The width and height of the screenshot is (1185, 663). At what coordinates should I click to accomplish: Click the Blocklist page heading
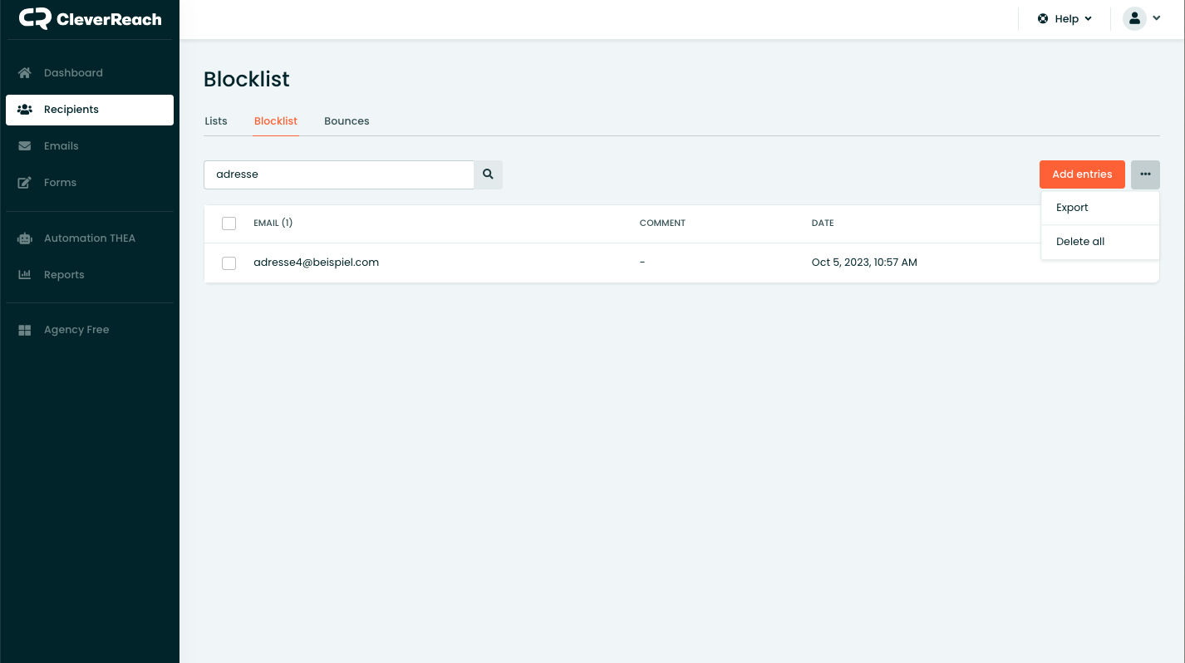click(247, 80)
